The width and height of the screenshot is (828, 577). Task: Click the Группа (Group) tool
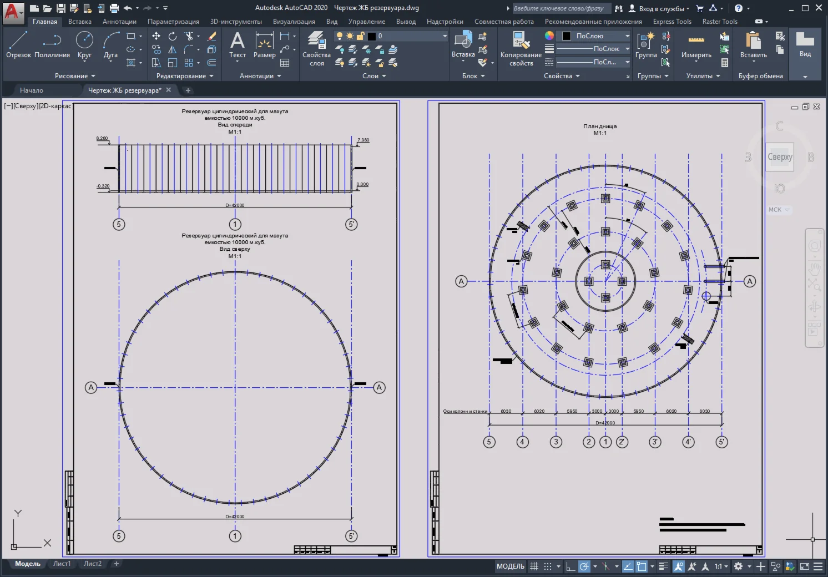pos(646,45)
